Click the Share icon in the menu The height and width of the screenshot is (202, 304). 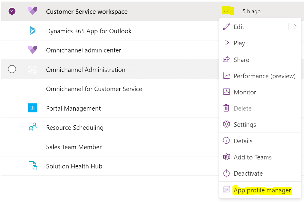coord(227,59)
